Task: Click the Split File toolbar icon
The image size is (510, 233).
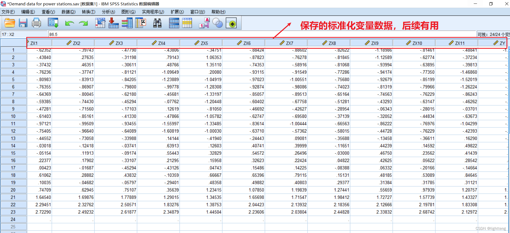Action: point(174,23)
